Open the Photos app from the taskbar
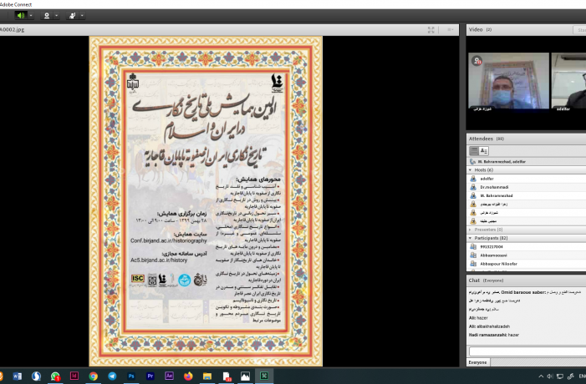586x384 pixels. coord(245,376)
